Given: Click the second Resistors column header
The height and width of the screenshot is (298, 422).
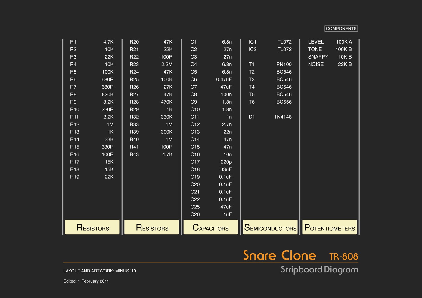Looking at the screenshot, I should coord(152,227).
